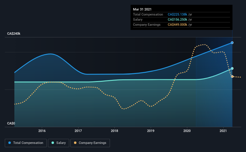Click the Salary tooltip row label
The image size is (246, 152).
click(x=138, y=19)
